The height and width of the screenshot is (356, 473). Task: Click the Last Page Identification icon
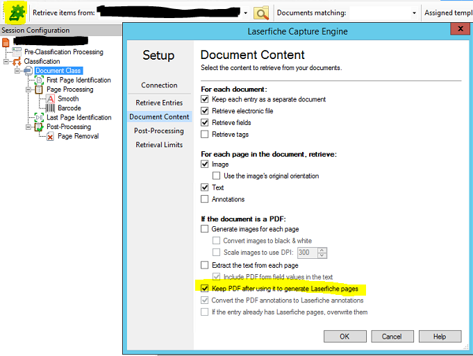pyautogui.click(x=39, y=117)
